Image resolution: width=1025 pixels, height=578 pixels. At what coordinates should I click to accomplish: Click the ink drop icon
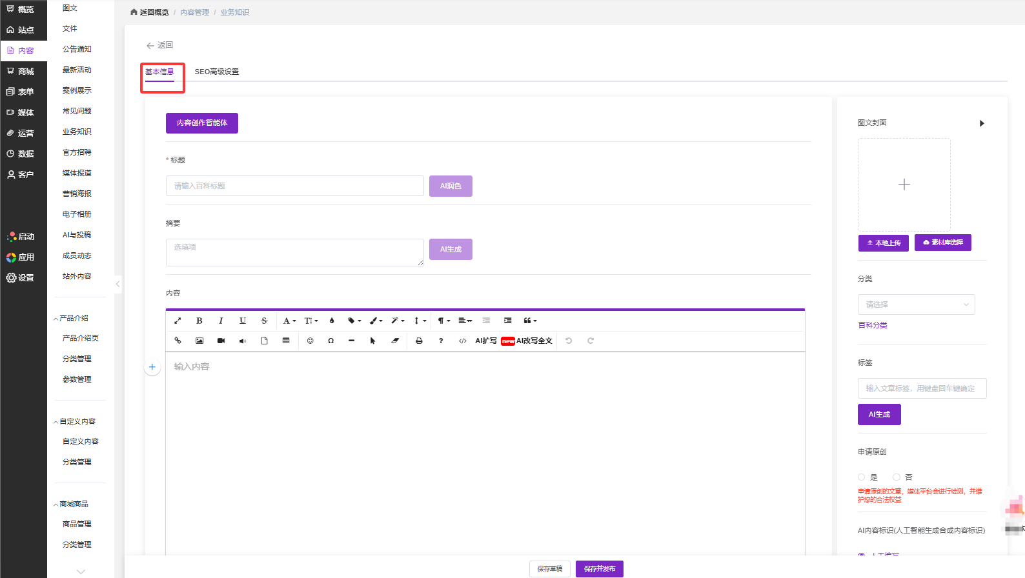click(332, 321)
